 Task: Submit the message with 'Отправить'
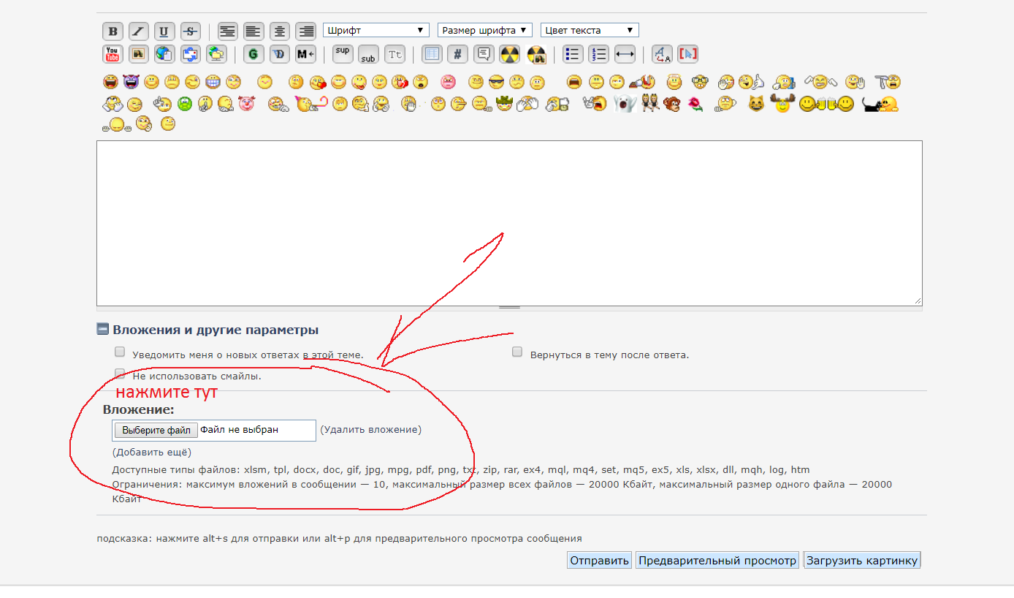click(599, 561)
